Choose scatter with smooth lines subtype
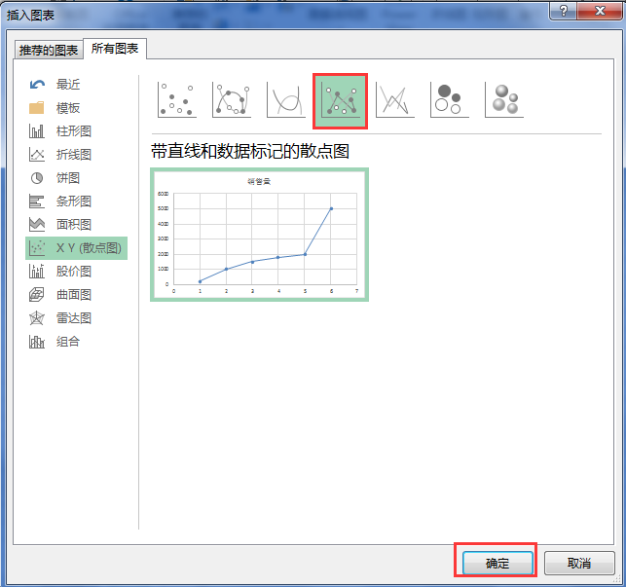Image resolution: width=626 pixels, height=587 pixels. pos(286,100)
